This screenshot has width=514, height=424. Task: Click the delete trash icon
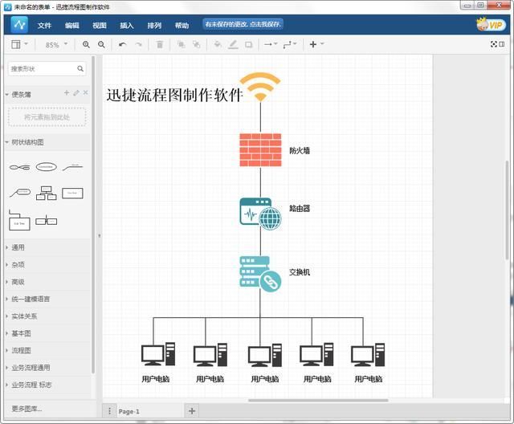(x=160, y=44)
